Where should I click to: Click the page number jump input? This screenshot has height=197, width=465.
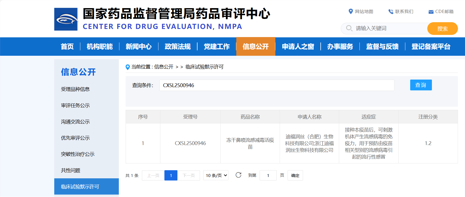(x=268, y=175)
